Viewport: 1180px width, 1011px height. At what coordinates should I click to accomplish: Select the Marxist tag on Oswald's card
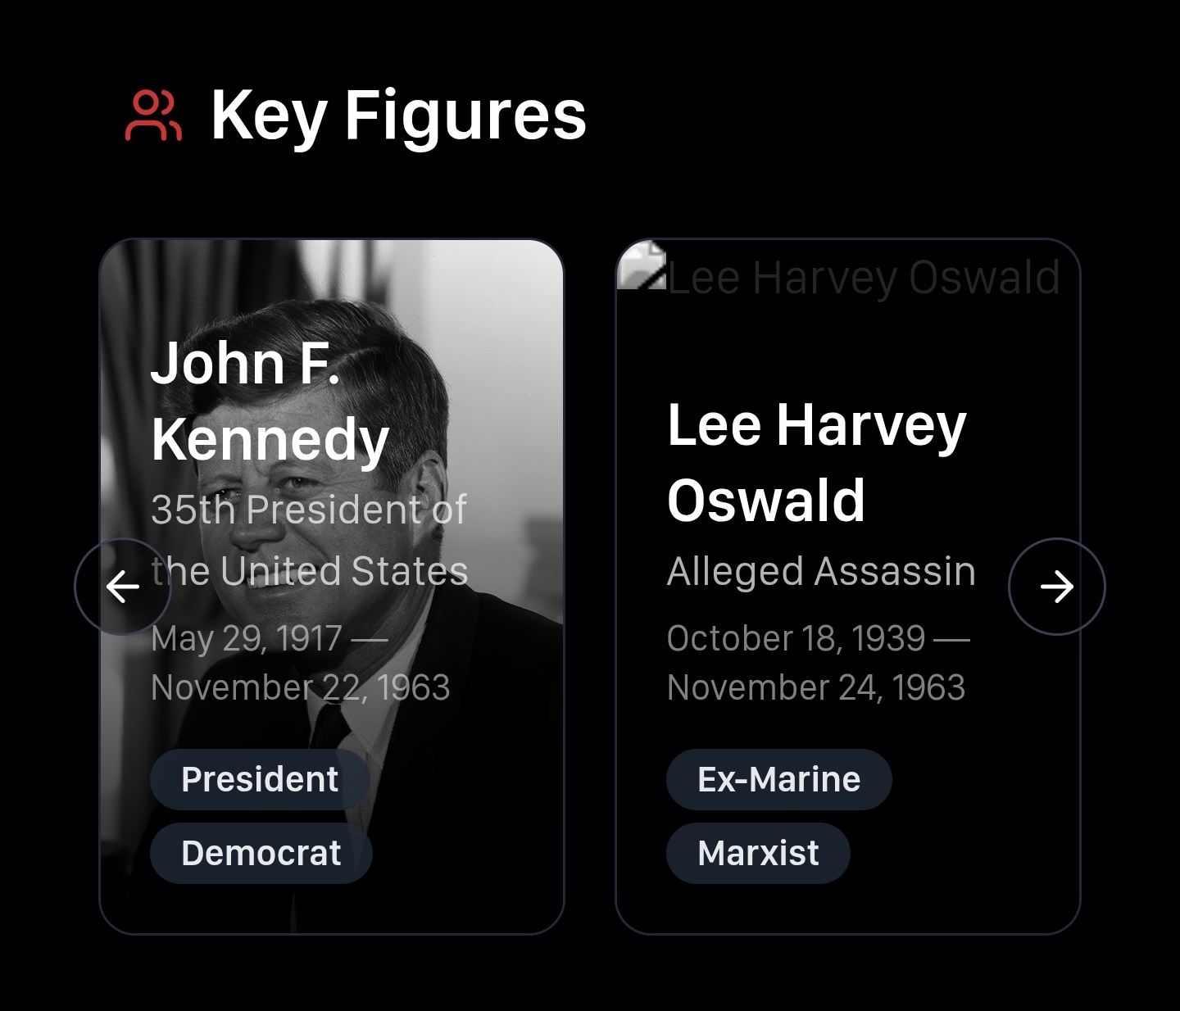(757, 853)
